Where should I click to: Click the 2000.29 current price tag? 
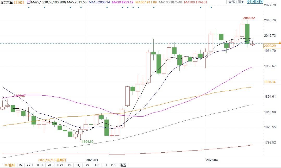click(x=270, y=46)
